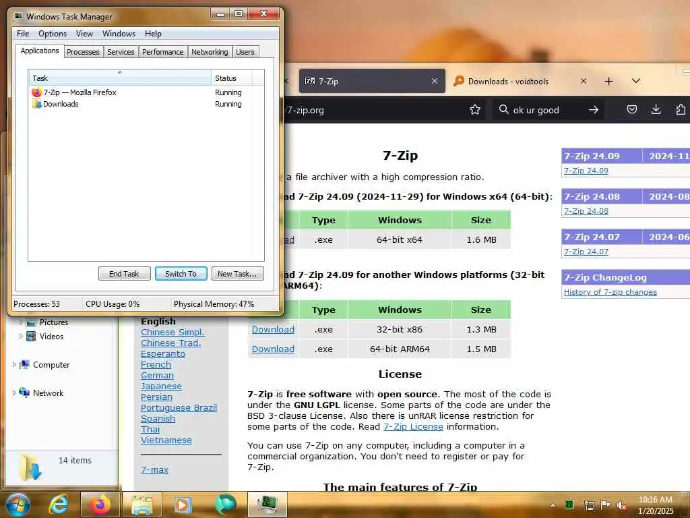Open the Options menu in Task Manager

53,34
